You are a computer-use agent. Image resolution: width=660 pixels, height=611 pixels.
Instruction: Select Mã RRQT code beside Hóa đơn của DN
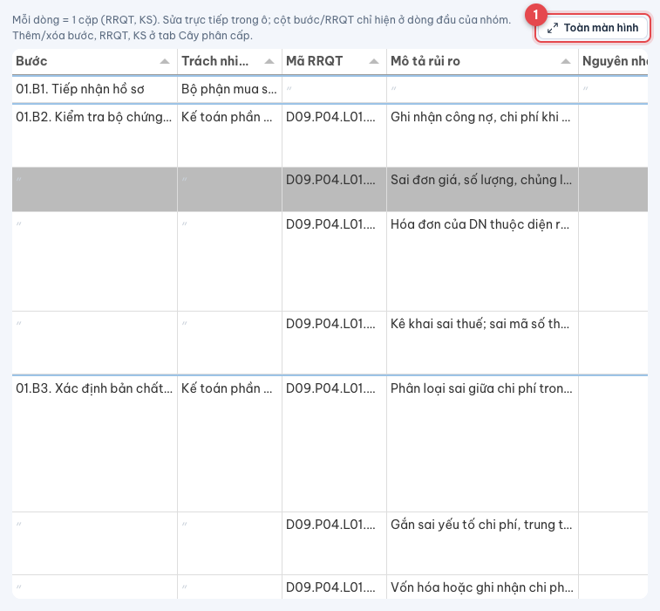[334, 261]
